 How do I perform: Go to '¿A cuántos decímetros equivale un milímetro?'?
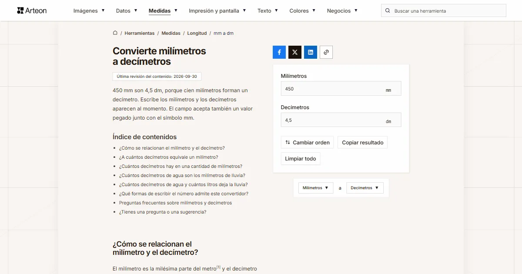(x=169, y=157)
